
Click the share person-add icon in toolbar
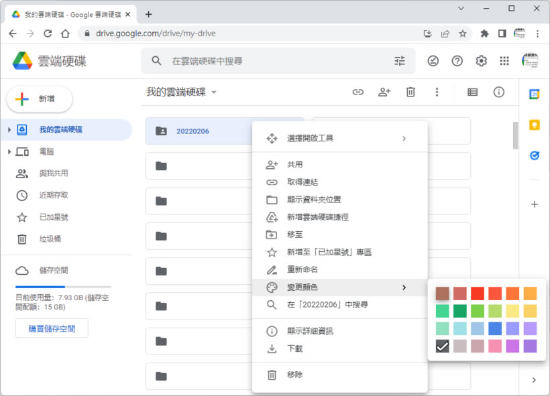(x=384, y=92)
